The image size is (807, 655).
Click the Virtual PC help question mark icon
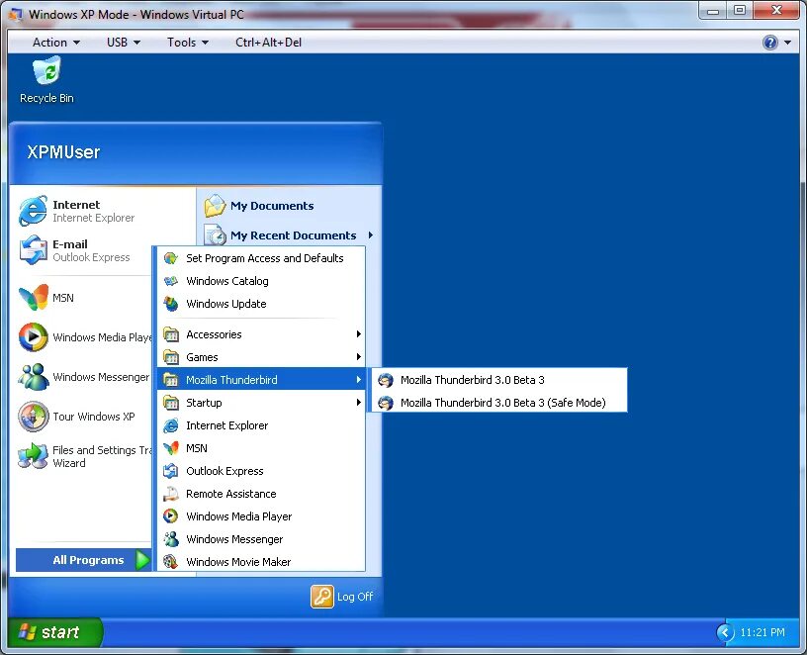coord(770,43)
